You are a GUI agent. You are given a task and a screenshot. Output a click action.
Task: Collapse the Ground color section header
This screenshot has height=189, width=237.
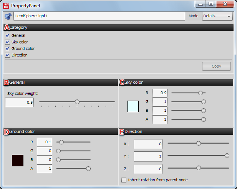point(60,131)
